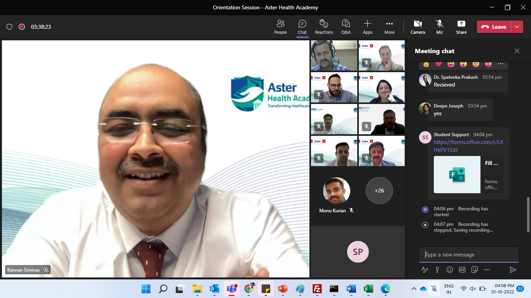531x298 pixels.
Task: Unmute the Mic in the meeting toolbar
Action: click(x=439, y=27)
